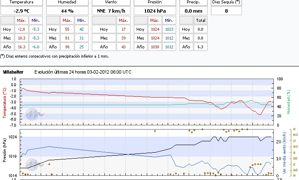This screenshot has width=299, height=180.
Task: Click the dry days footnote text
Action: pos(55,56)
